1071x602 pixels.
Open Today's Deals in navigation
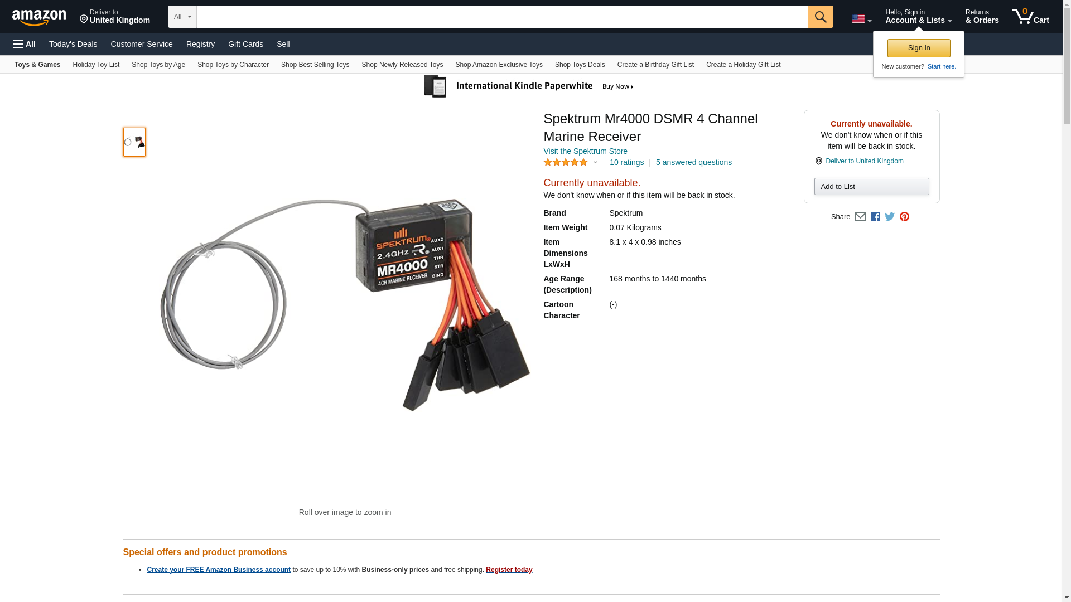click(73, 44)
